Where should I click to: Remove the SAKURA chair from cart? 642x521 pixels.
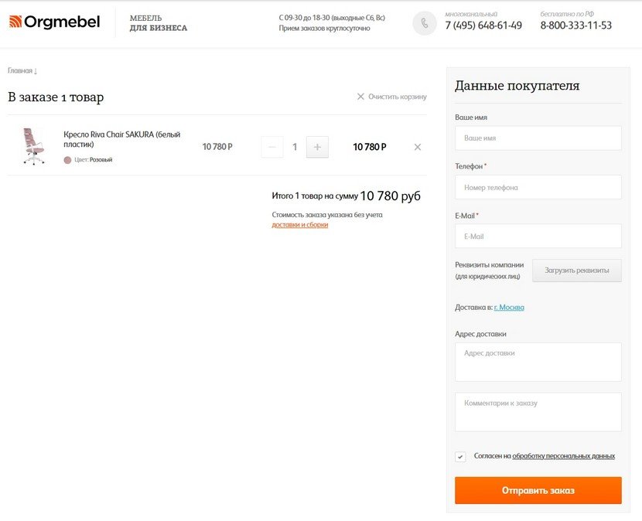[417, 147]
